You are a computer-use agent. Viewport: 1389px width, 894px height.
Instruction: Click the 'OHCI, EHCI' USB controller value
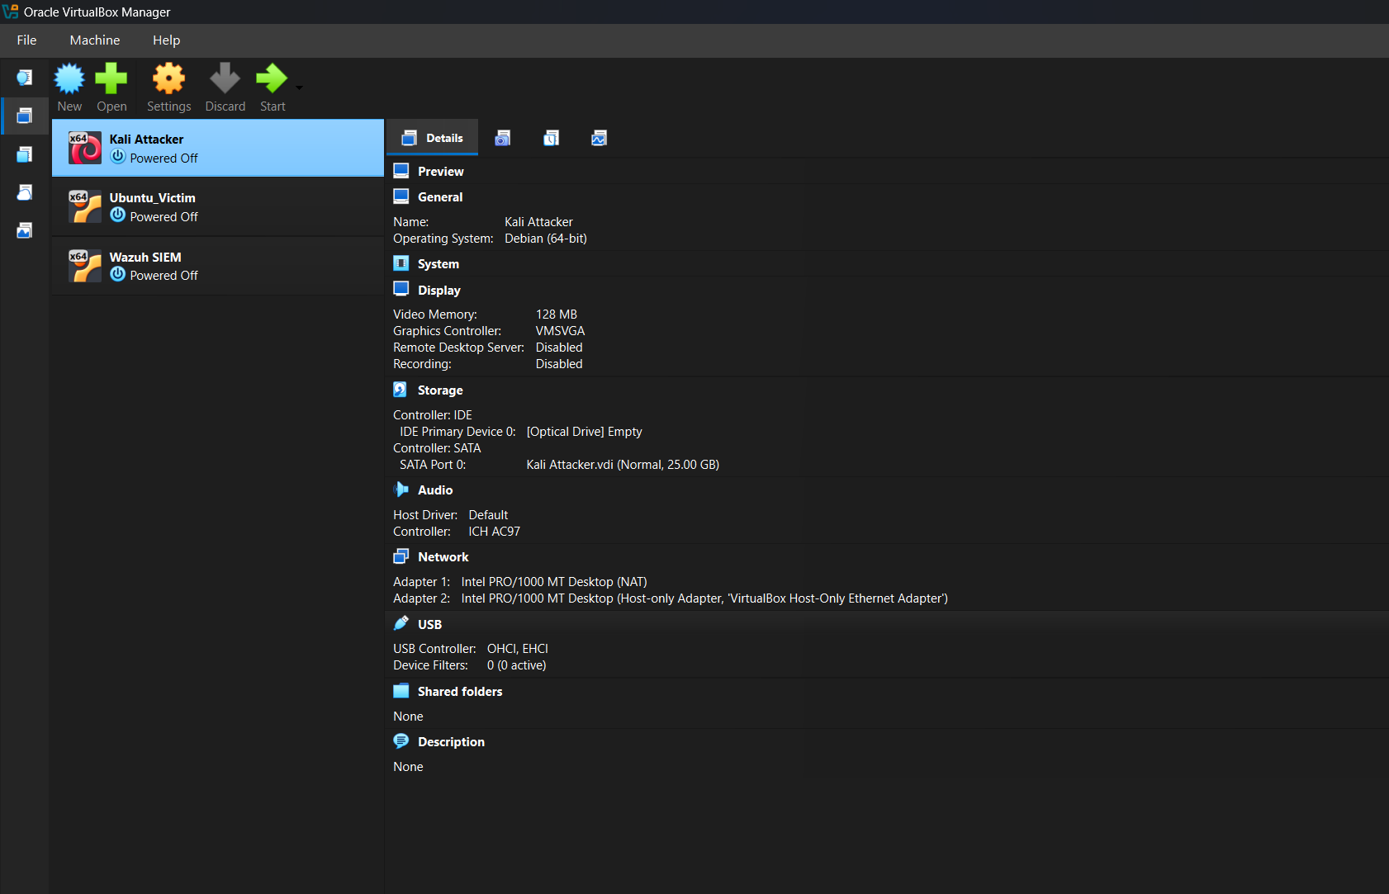[518, 649]
